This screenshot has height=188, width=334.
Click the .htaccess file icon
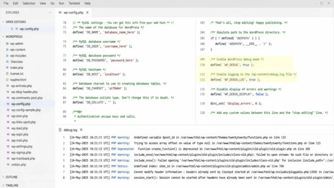click(7, 62)
